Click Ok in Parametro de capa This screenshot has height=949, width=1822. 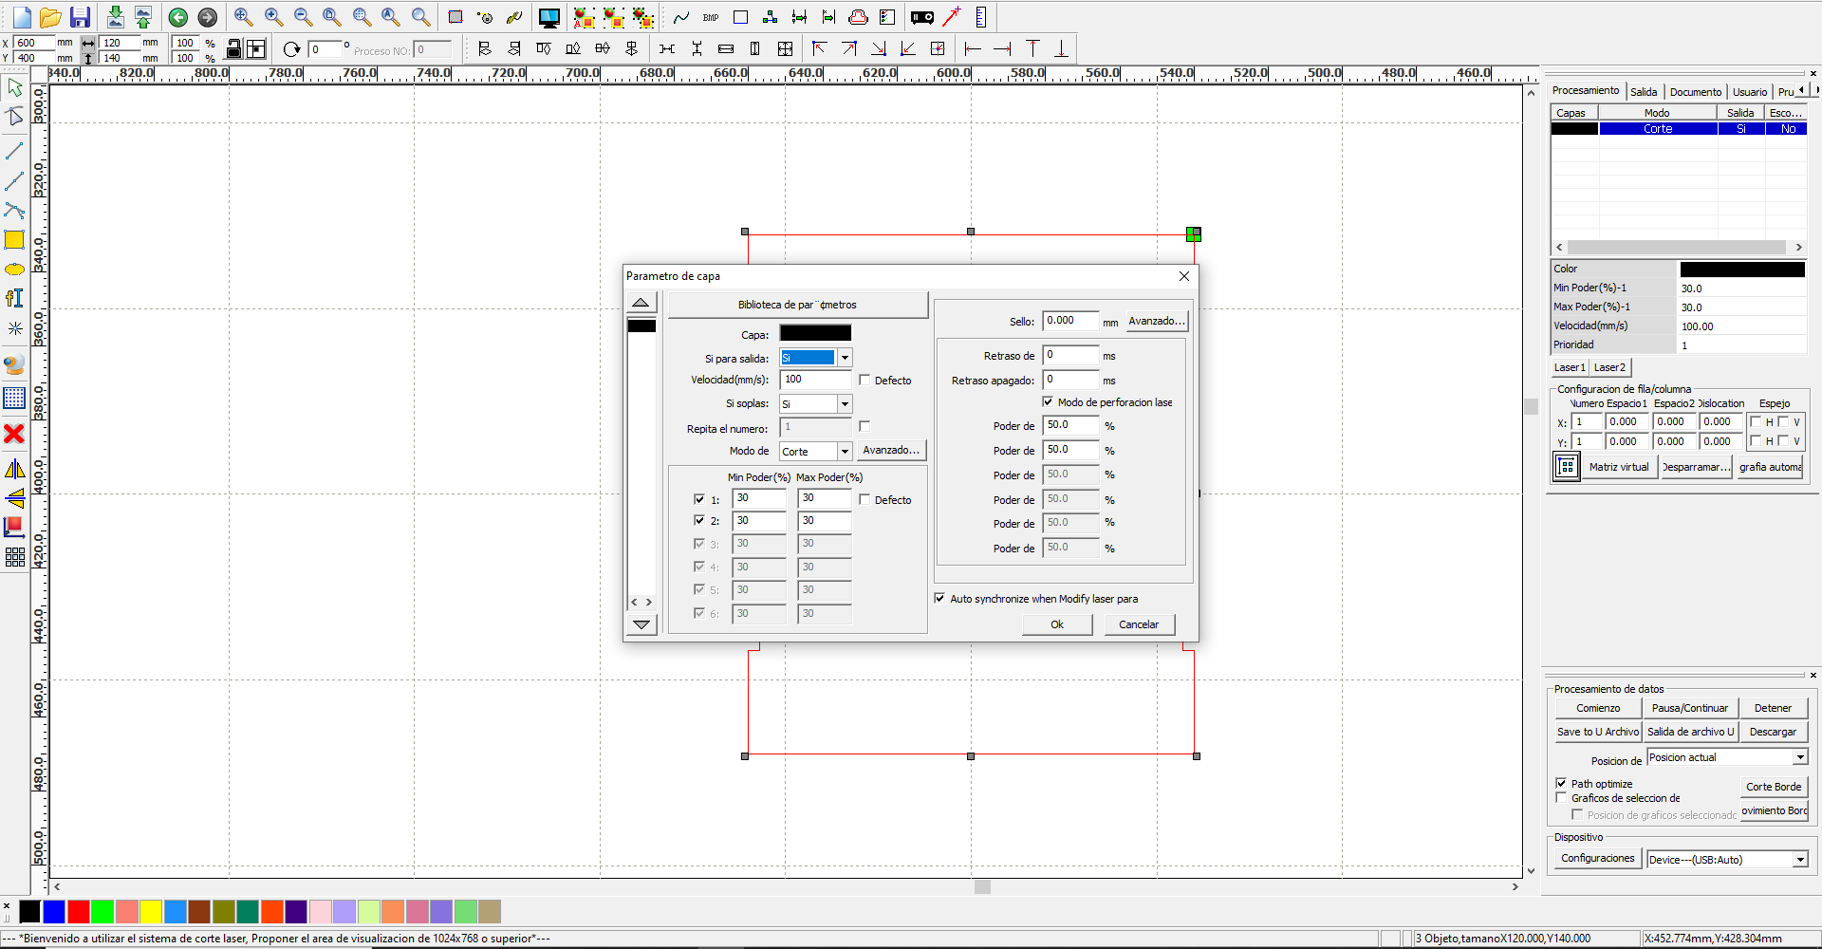pyautogui.click(x=1056, y=624)
